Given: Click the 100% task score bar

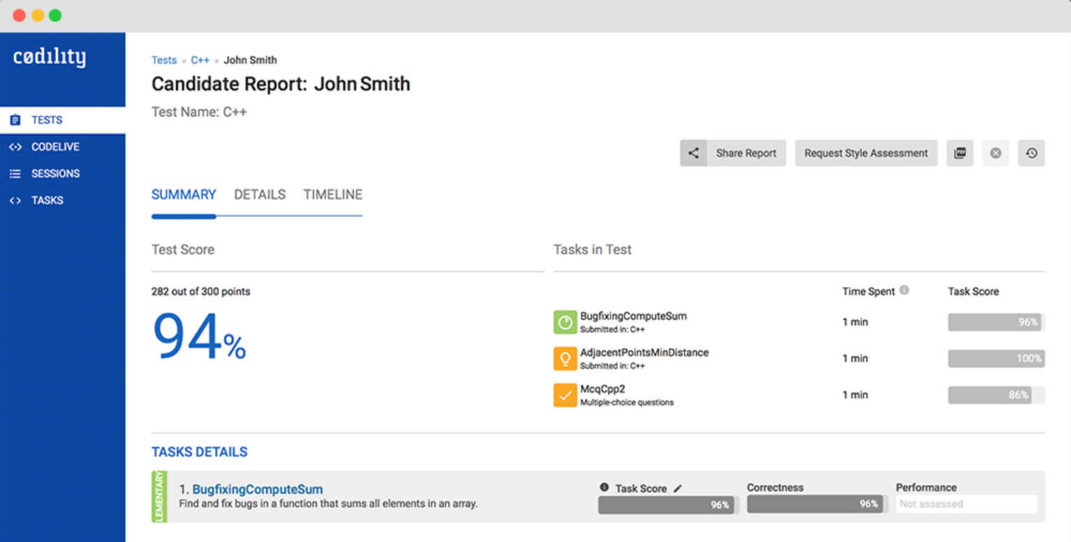Looking at the screenshot, I should pyautogui.click(x=996, y=359).
